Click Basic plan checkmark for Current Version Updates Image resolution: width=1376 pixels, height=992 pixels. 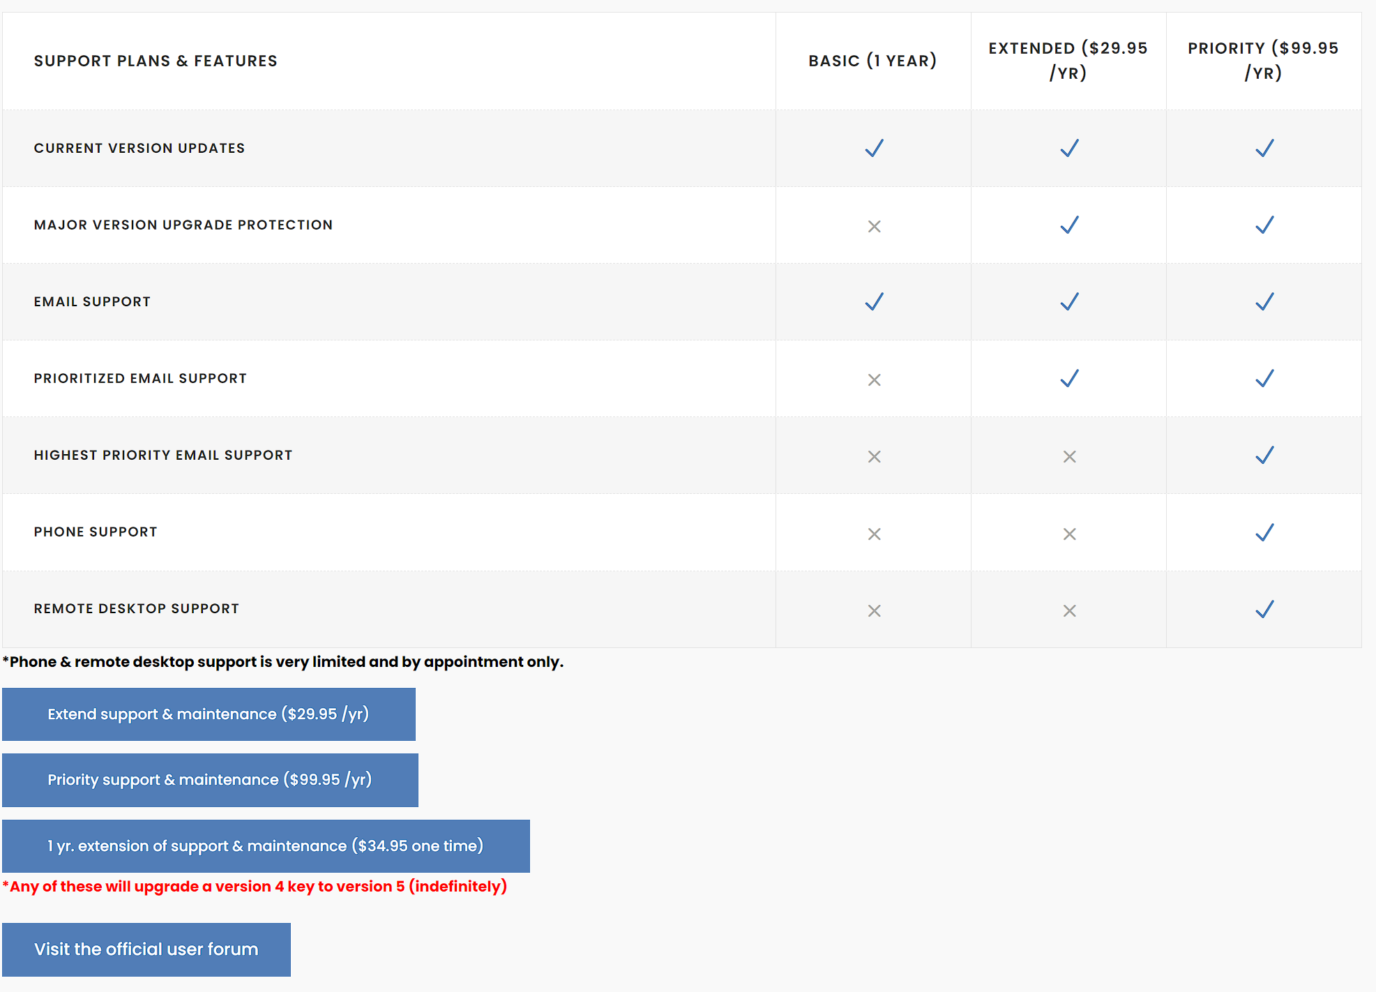coord(874,148)
